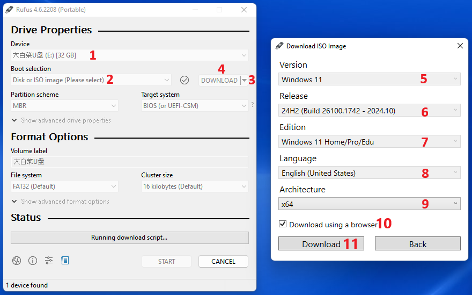This screenshot has width=472, height=295.
Task: Open the Release 24H2 dropdown
Action: [370, 110]
